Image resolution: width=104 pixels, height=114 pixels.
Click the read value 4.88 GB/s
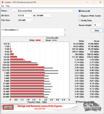(x=94, y=73)
